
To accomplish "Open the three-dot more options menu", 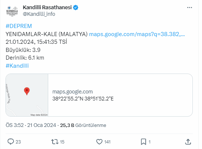I will click(189, 8).
